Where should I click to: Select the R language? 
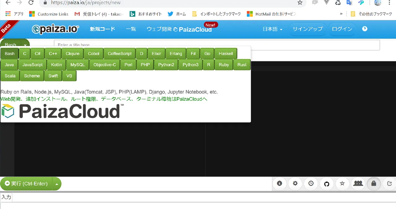pyautogui.click(x=209, y=65)
